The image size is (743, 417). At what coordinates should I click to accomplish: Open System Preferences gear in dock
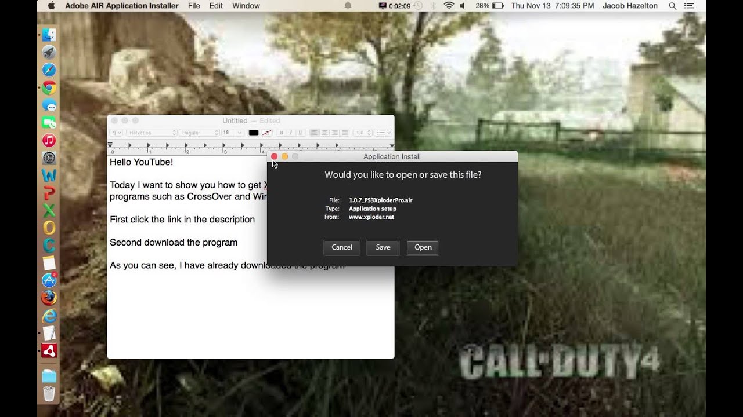point(49,158)
